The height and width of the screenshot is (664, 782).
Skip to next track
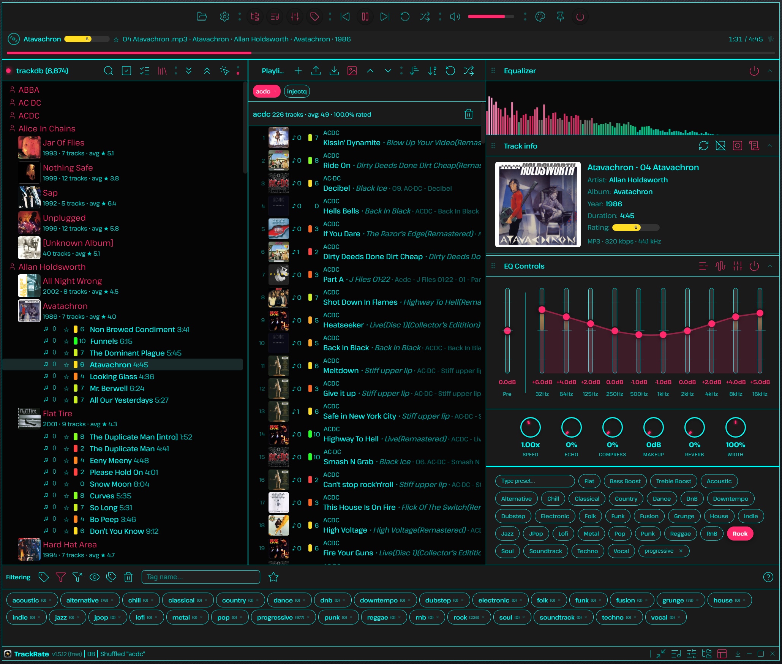385,16
